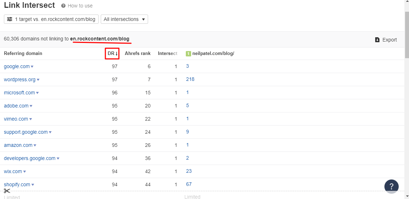Screen dimensions: 409x199
Task: Sort by Intersect column header
Action: pyautogui.click(x=167, y=54)
